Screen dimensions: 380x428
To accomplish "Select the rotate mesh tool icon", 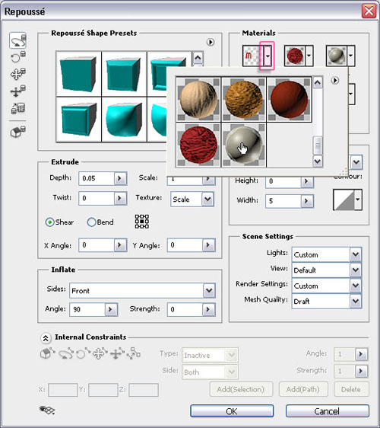I will [x=18, y=40].
